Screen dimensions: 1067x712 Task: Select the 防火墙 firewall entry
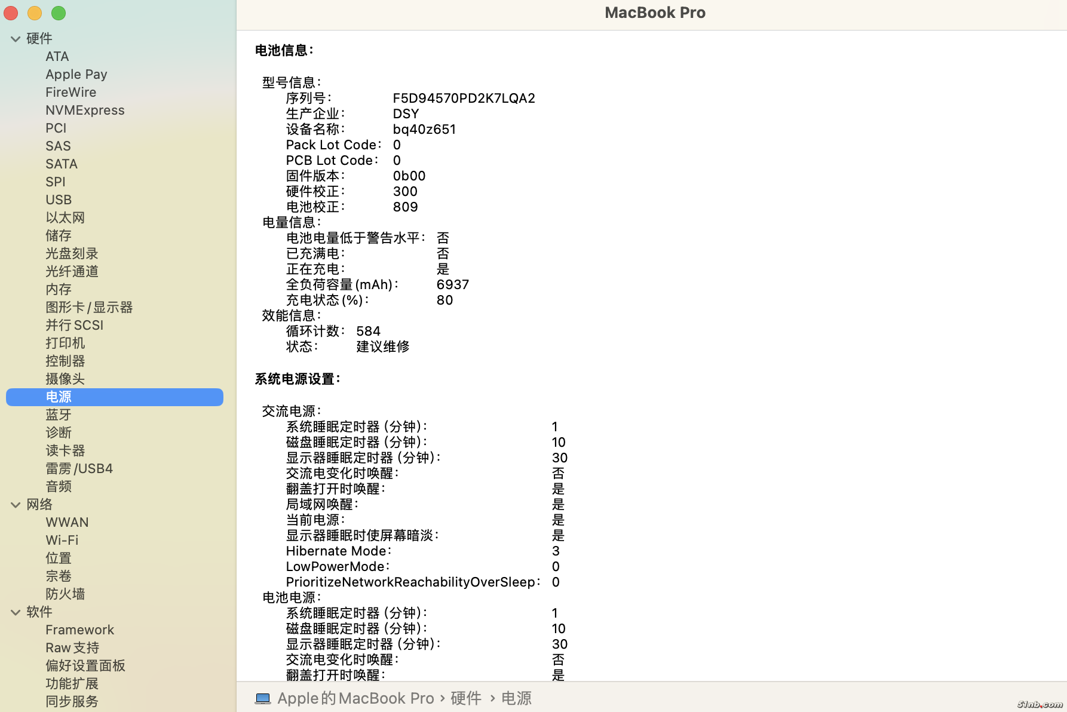[x=65, y=594]
